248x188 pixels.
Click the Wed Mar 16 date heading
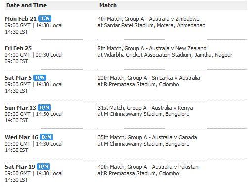click(x=21, y=137)
